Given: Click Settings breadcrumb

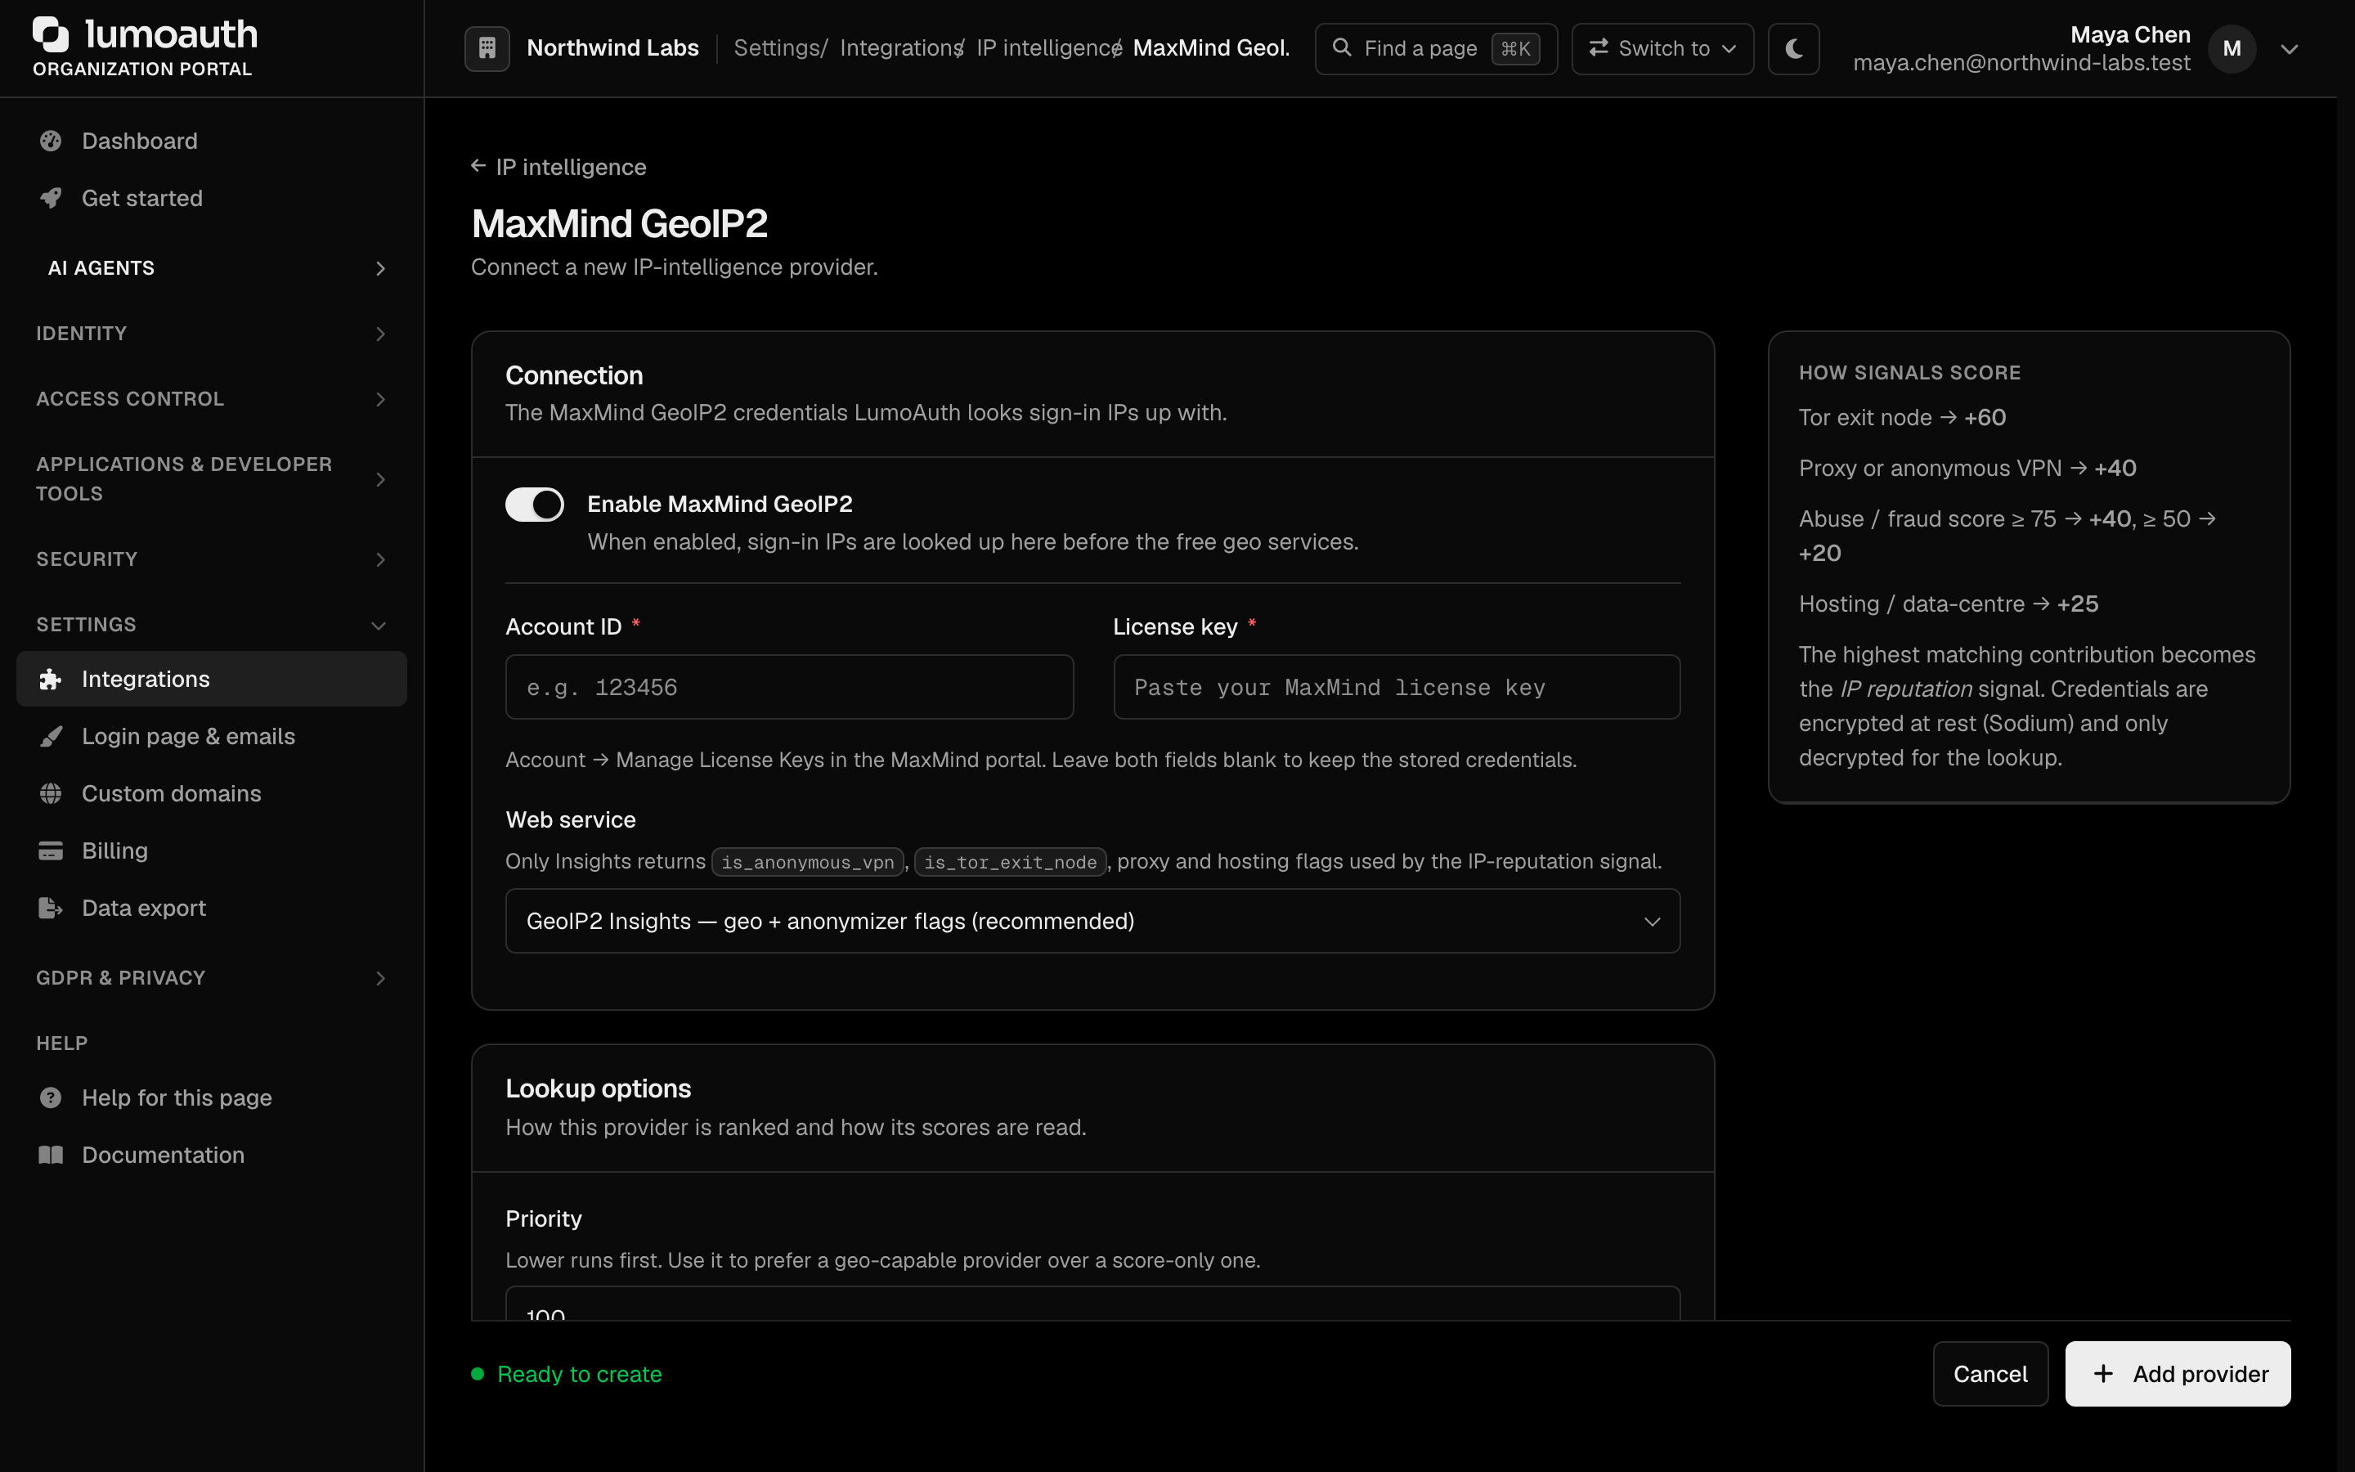Looking at the screenshot, I should (778, 47).
